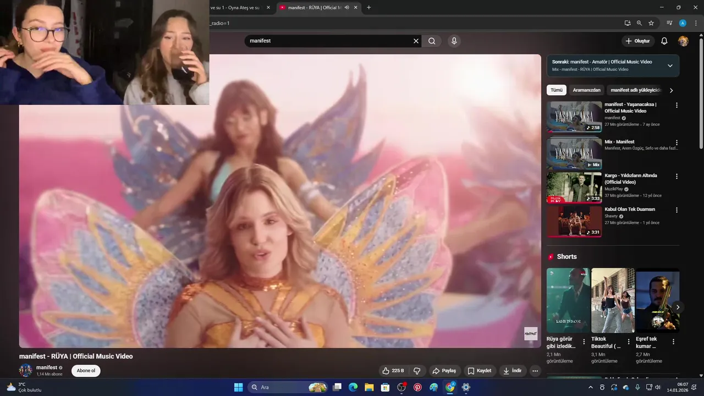Show more filter chips with arrow
Viewport: 704px width, 396px height.
point(671,90)
